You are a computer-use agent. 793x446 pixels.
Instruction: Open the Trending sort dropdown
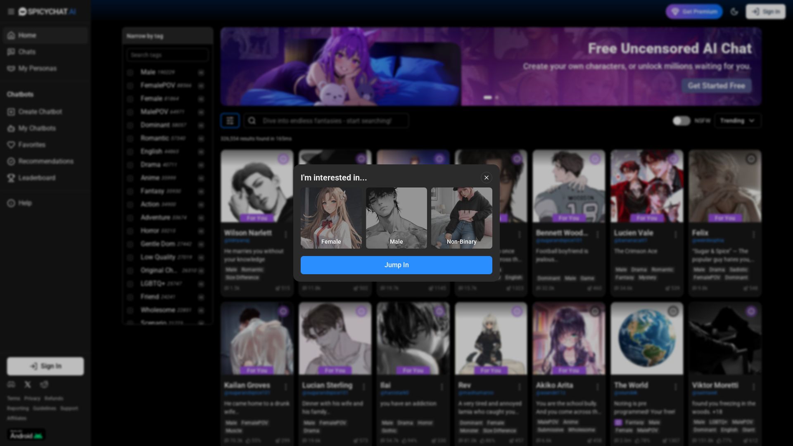737,121
